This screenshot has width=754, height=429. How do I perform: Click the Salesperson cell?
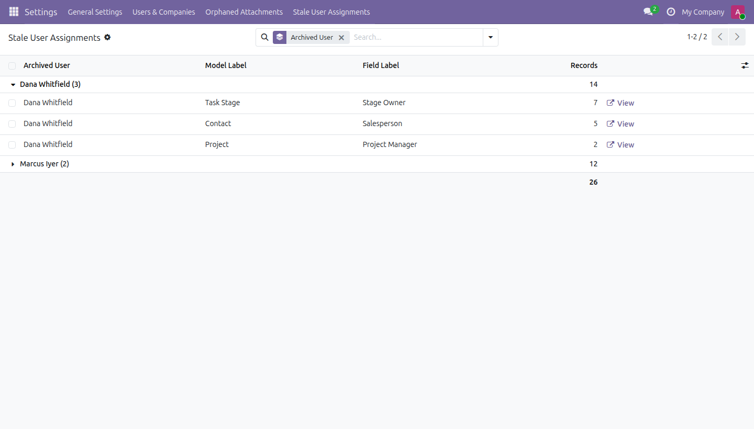[382, 123]
